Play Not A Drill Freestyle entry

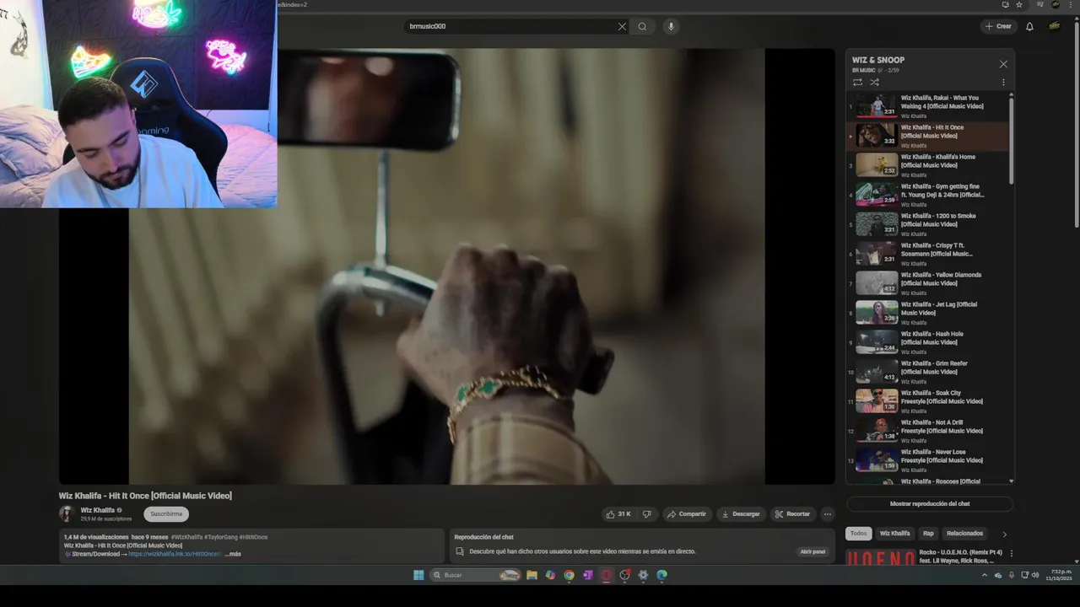(926, 431)
